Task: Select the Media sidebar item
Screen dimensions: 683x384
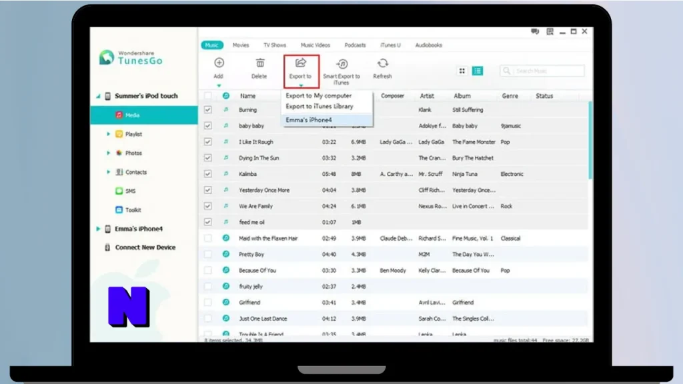Action: (x=144, y=115)
